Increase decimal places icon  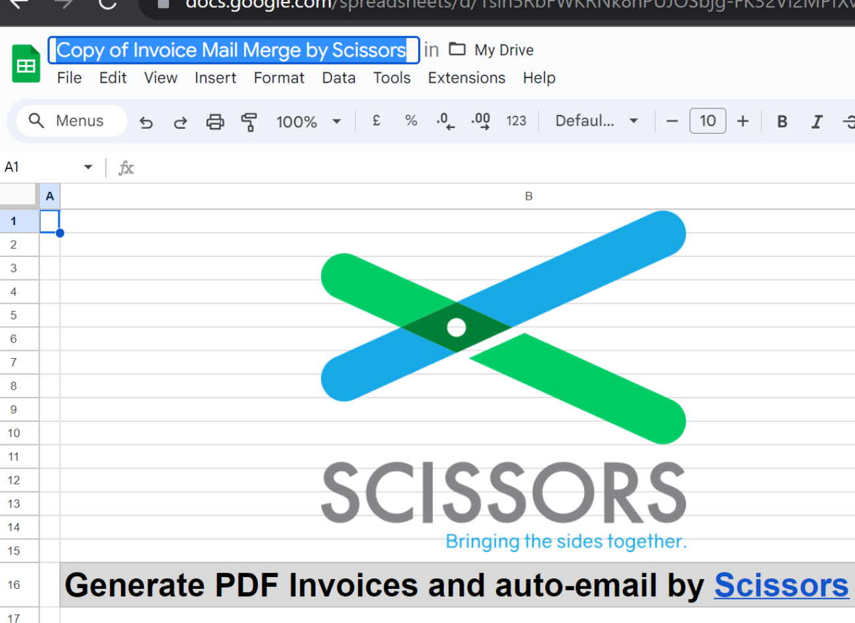(x=481, y=122)
